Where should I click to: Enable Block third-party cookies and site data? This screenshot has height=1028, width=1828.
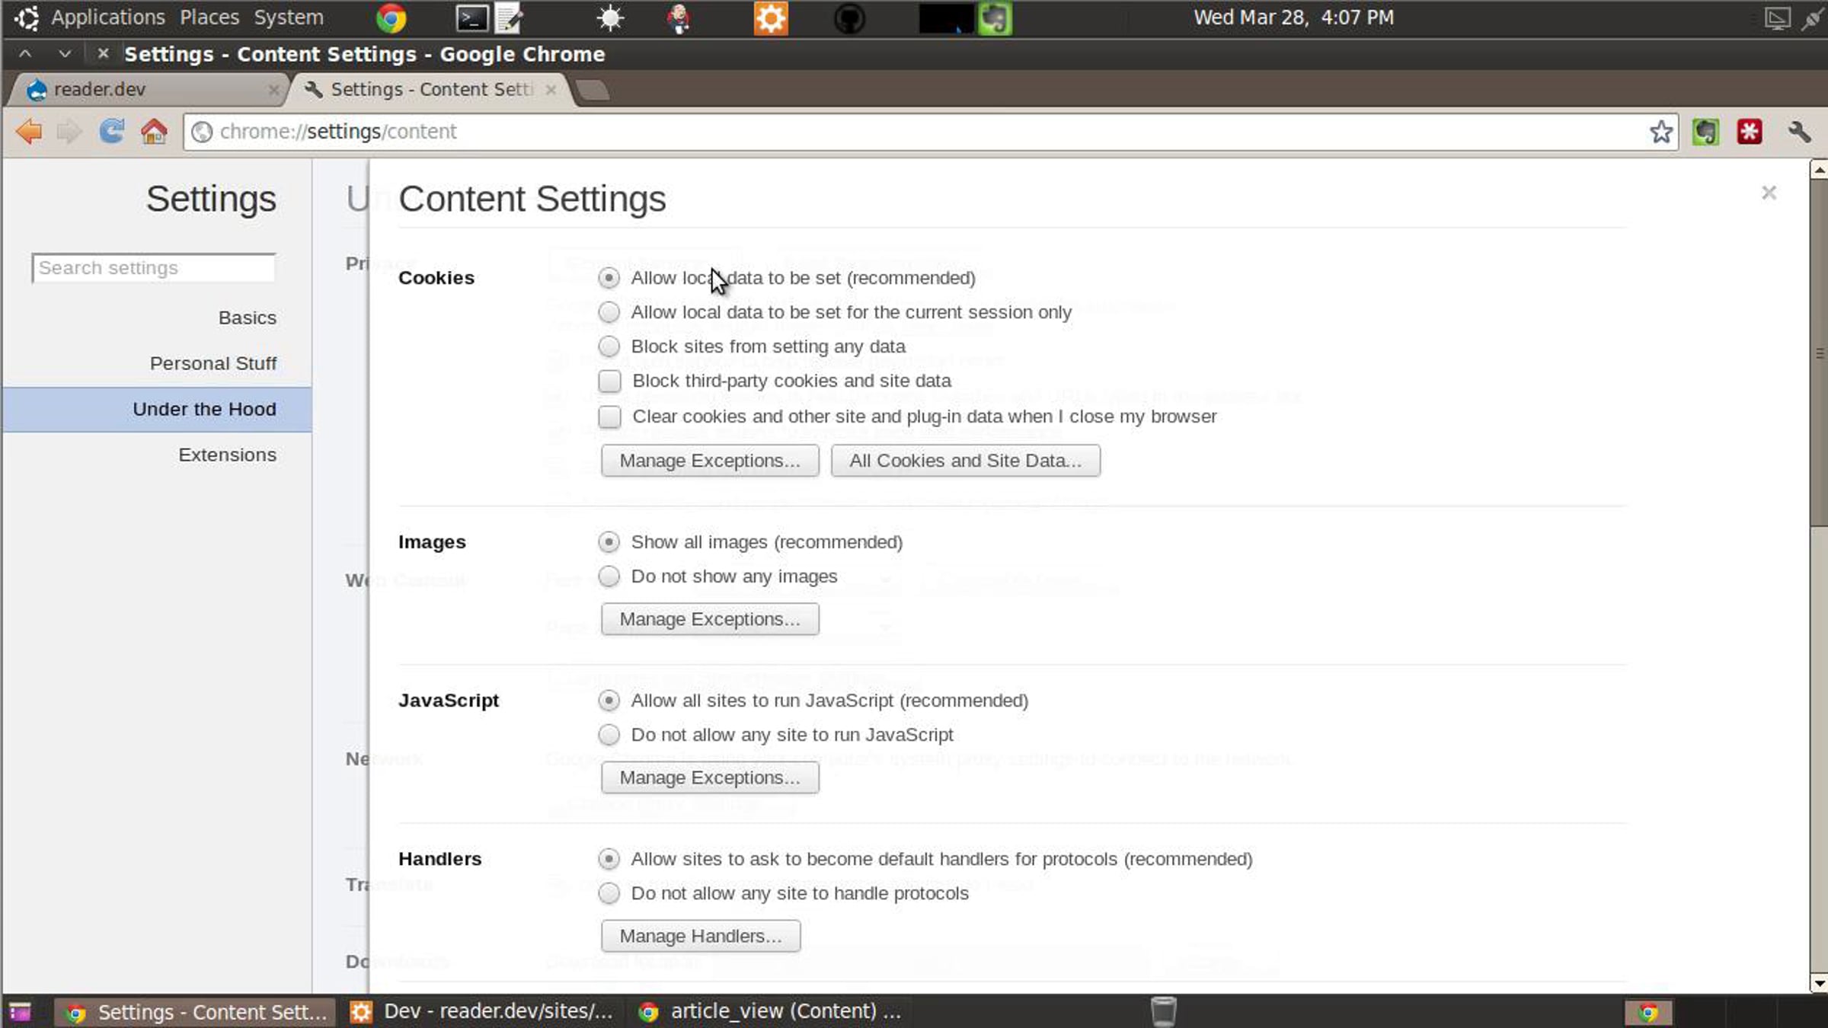(x=609, y=381)
